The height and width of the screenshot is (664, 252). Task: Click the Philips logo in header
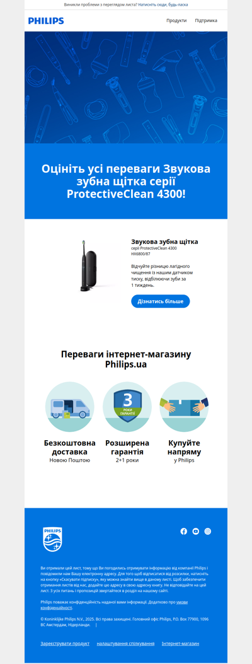coord(45,21)
